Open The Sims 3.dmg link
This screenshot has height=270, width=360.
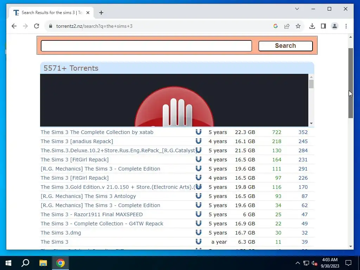(61, 233)
